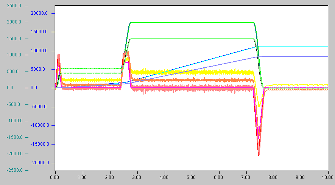Click the blue 0.0 axis label
The width and height of the screenshot is (335, 185).
pyautogui.click(x=34, y=88)
